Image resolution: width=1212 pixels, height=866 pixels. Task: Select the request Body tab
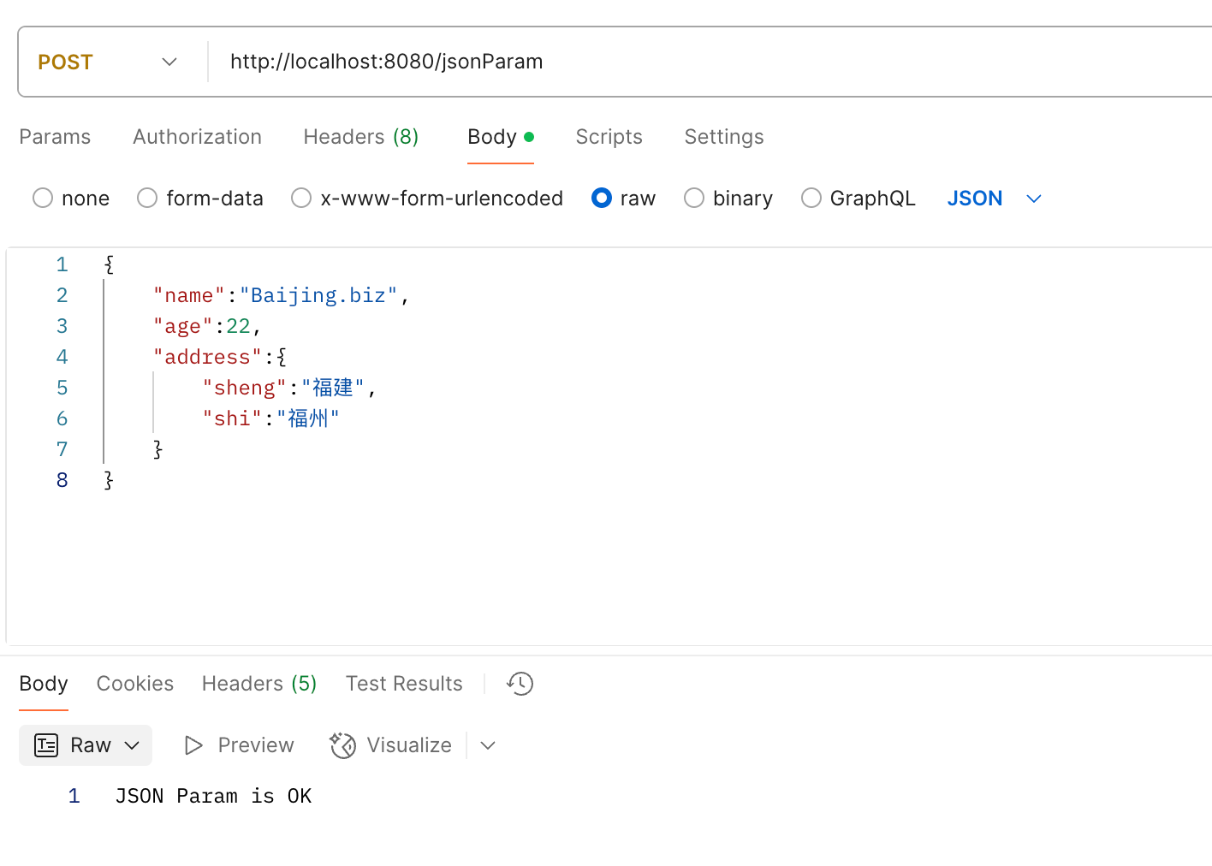coord(501,137)
